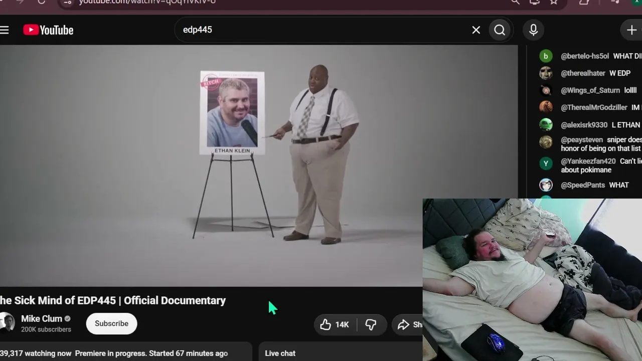Viewport: 642px width, 361px height.
Task: Submit search with the magnifying glass button
Action: (500, 30)
